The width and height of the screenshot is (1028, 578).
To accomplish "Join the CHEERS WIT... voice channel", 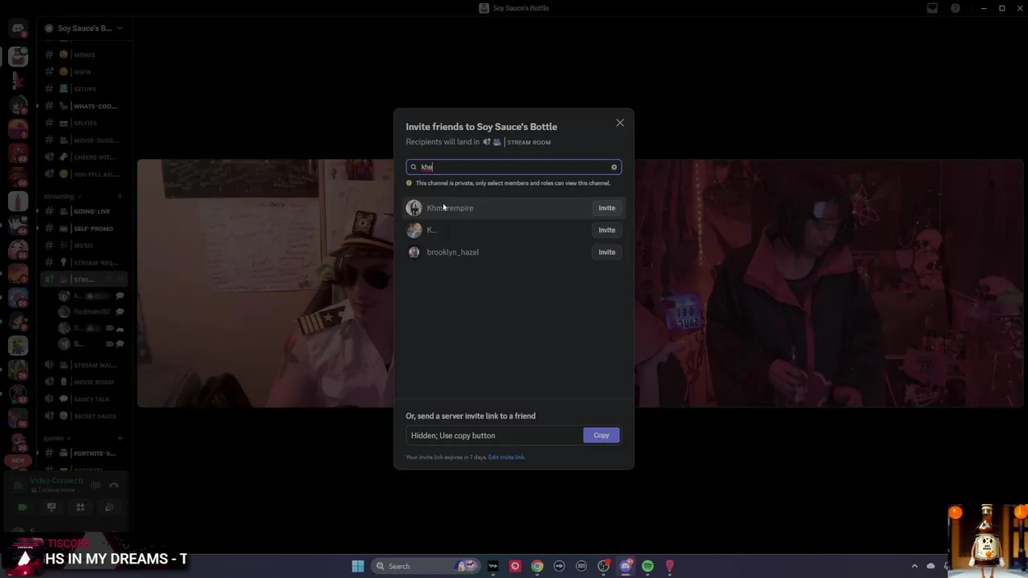I will (x=84, y=157).
